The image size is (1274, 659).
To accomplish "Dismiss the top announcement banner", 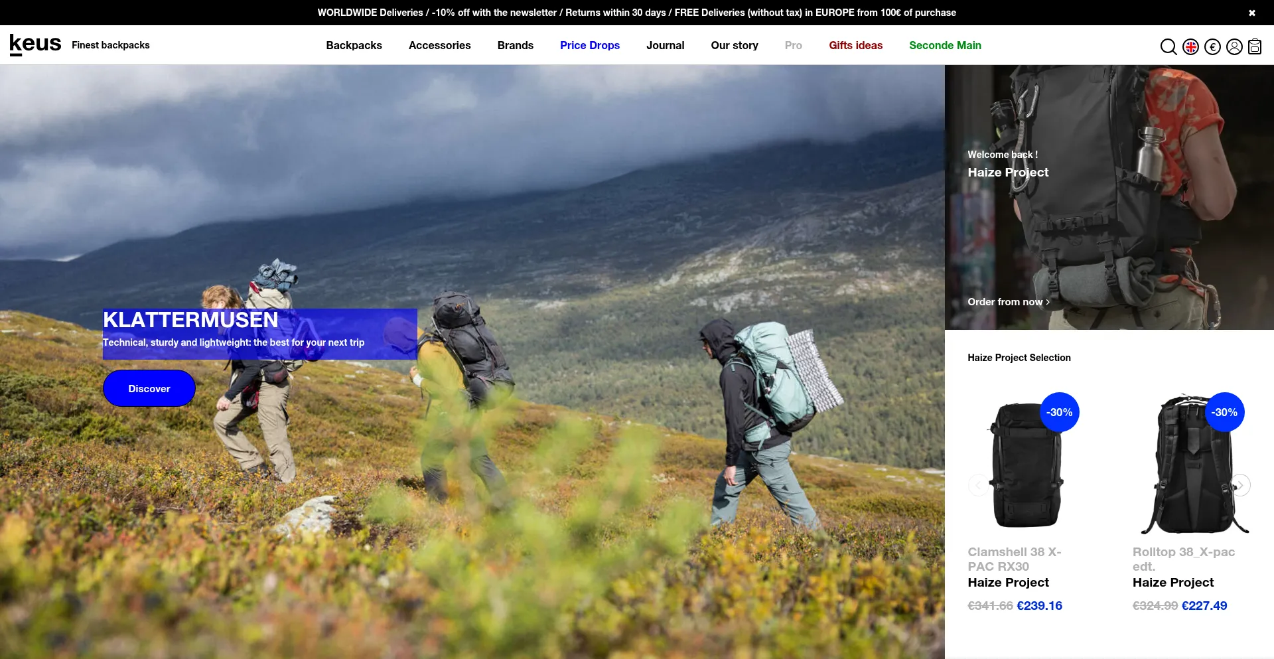I will point(1252,13).
